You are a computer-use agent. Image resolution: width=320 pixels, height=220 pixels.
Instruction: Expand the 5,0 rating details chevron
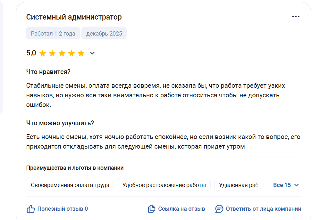point(92,53)
